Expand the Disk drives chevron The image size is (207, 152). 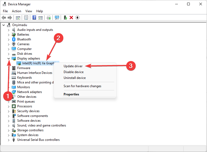pos(8,54)
